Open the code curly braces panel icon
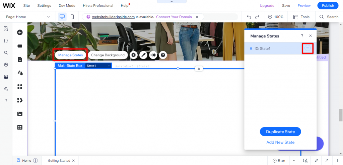Image resolution: width=343 pixels, height=165 pixels. pos(6,41)
